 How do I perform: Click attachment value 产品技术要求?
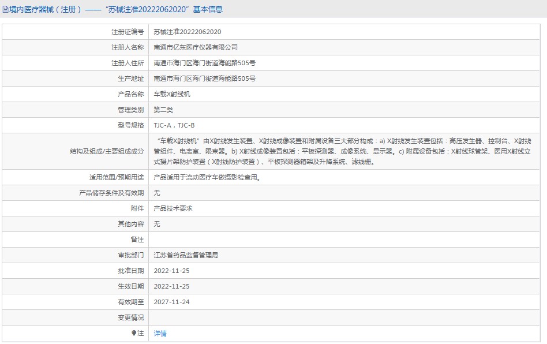click(173, 208)
